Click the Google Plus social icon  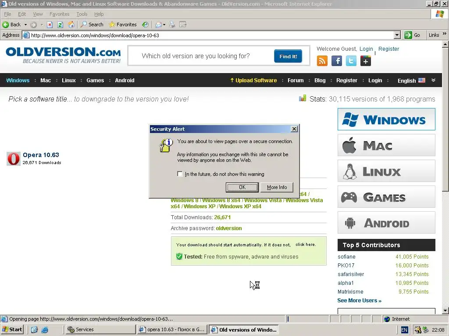366,61
